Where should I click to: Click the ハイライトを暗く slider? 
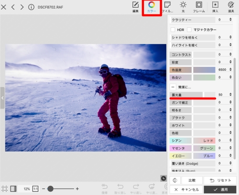[x=193, y=45]
